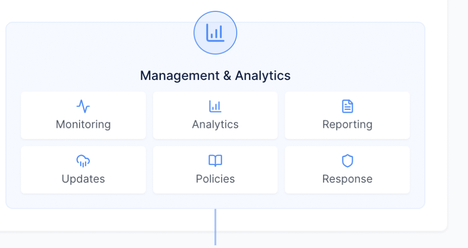The width and height of the screenshot is (468, 248).
Task: Open the Reporting text label
Action: [x=347, y=124]
